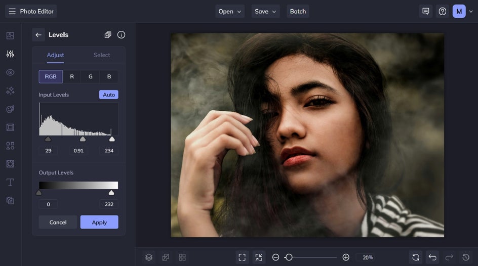Click the output field showing 232
The height and width of the screenshot is (266, 478).
pos(109,204)
